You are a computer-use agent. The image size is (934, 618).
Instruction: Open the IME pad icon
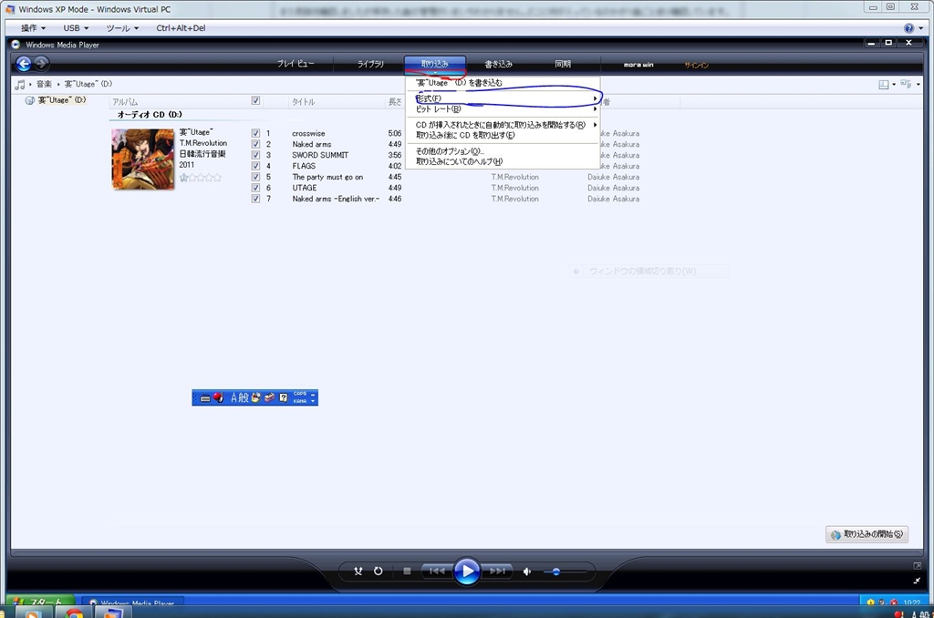coord(255,397)
